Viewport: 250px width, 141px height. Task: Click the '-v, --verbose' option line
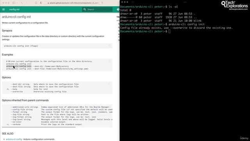click(x=44, y=125)
